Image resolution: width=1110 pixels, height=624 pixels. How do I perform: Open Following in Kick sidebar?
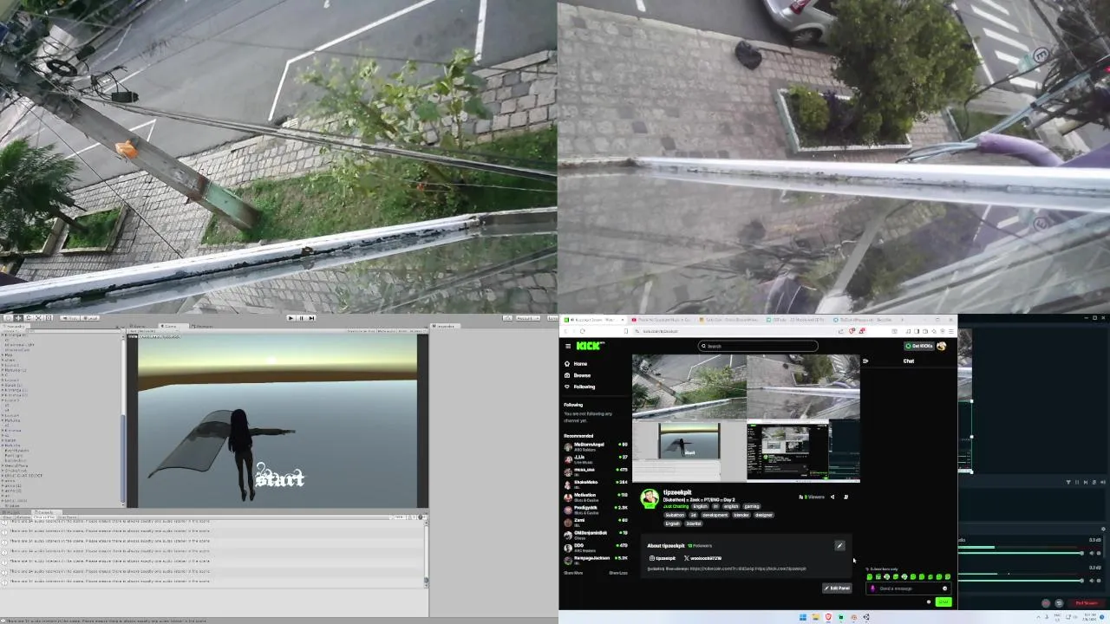coord(579,387)
